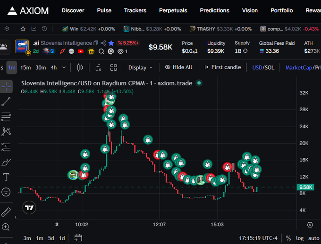Select the horizontal lines Fibonacci tool

(6, 116)
